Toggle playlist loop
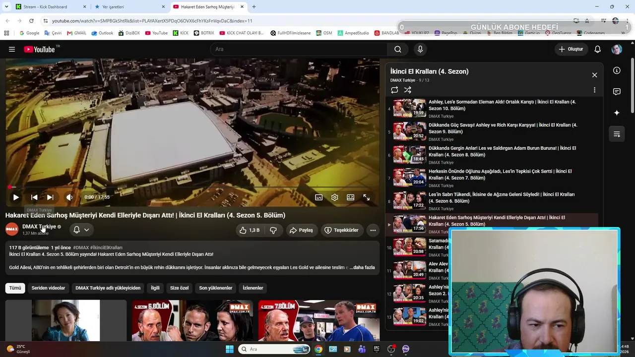 394,90
